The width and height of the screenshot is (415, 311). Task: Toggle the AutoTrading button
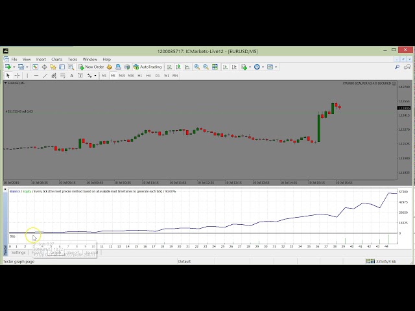tap(148, 67)
